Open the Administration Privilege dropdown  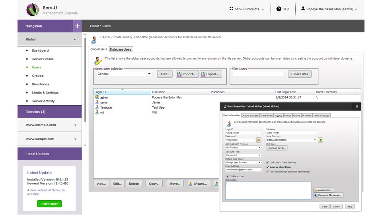(244, 147)
